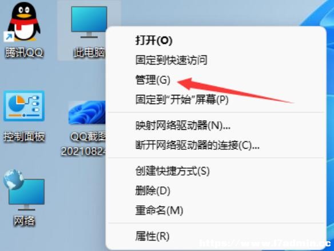The image size is (334, 251).
Task: Select 删除(D) in the context menu
Action: 153,190
